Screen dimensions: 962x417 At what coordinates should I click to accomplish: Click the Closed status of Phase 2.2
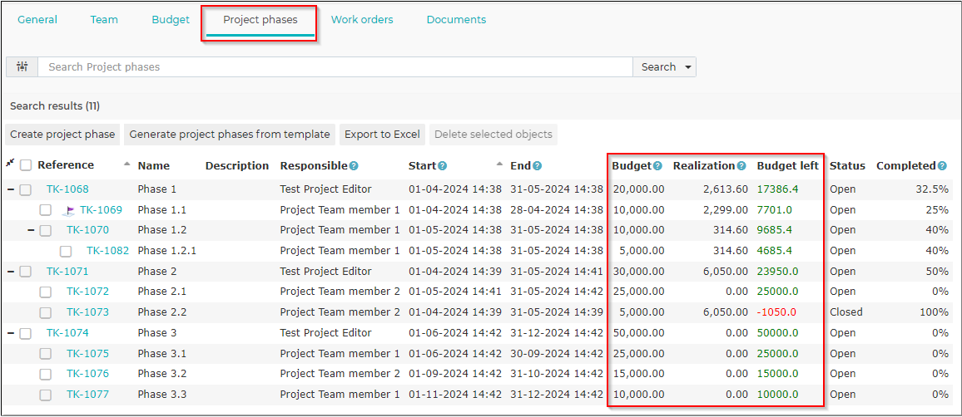tap(846, 312)
